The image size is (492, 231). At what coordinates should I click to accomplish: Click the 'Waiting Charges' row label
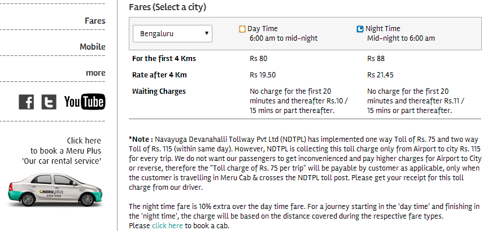(159, 91)
